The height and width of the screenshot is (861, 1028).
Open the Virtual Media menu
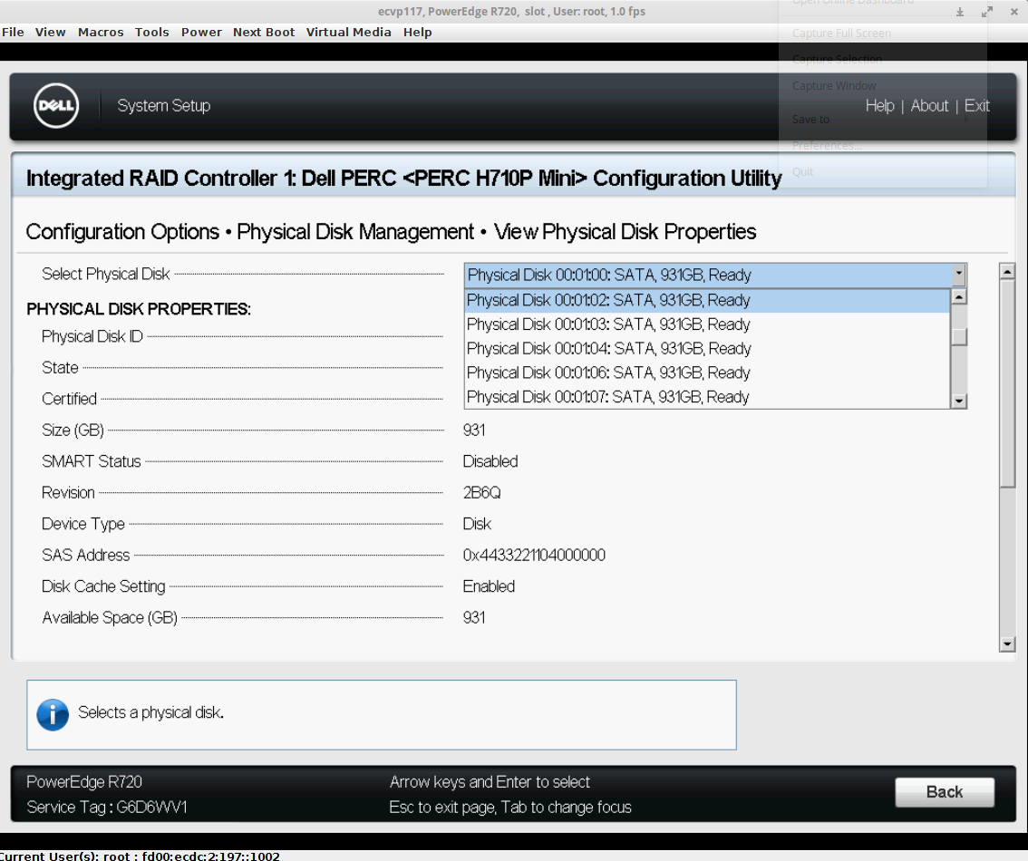(x=348, y=32)
